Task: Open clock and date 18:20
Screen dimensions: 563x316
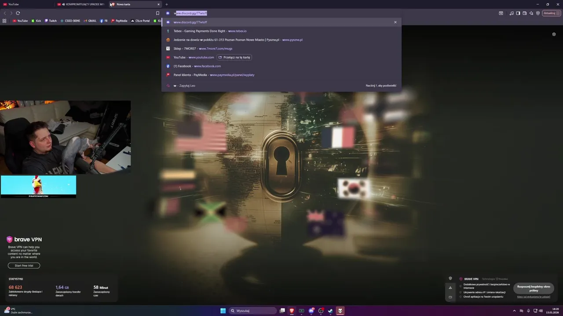Action: [552, 311]
